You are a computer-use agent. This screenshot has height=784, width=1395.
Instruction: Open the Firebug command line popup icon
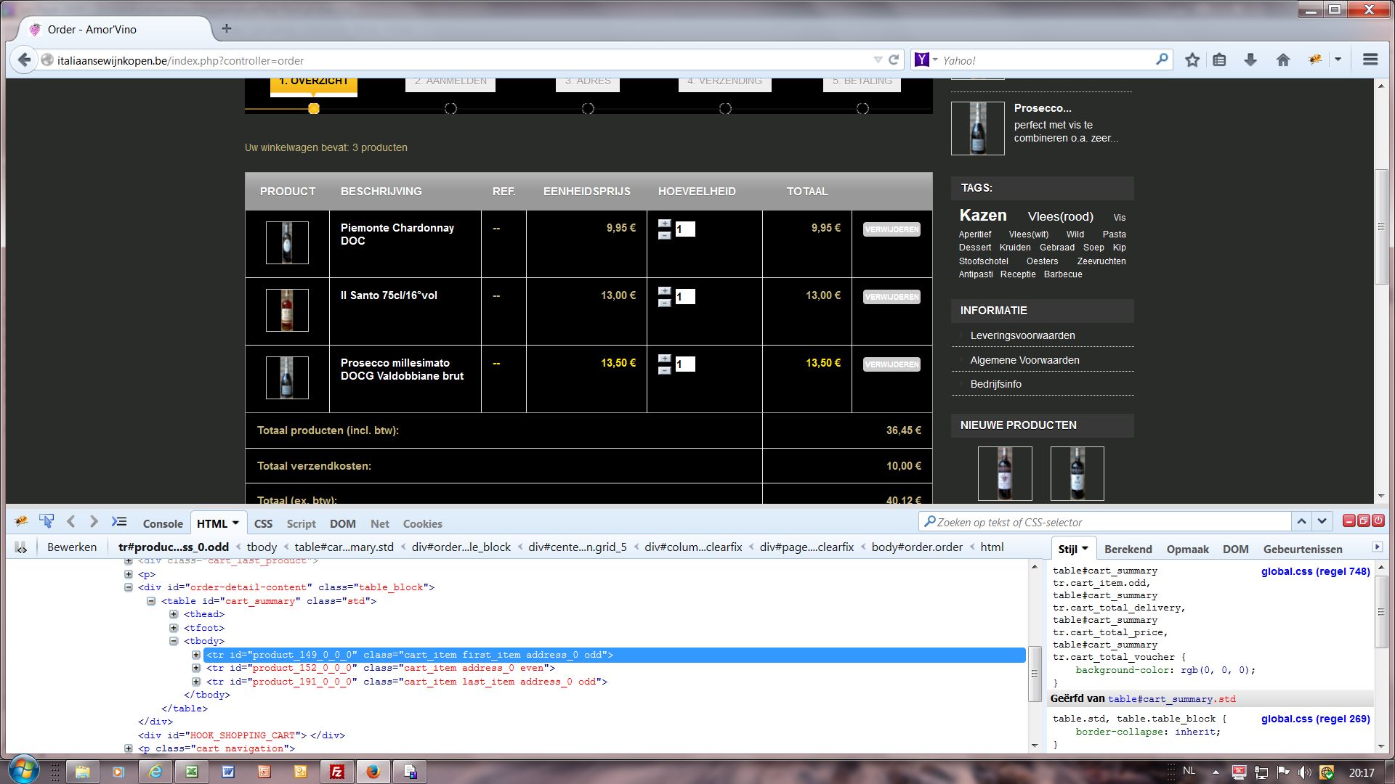pos(119,521)
